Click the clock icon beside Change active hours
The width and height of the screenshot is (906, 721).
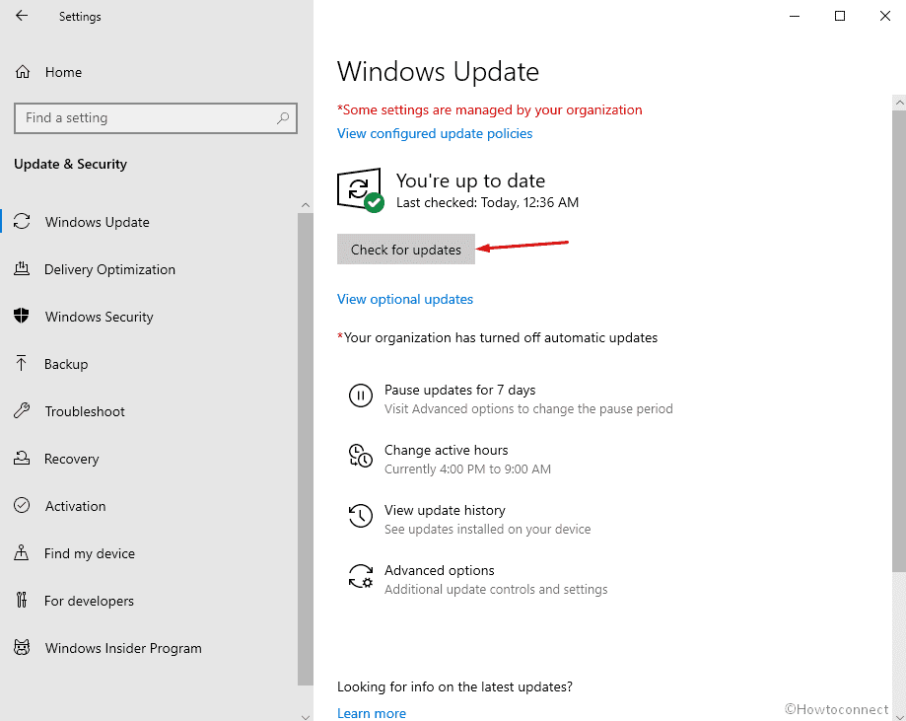361,457
